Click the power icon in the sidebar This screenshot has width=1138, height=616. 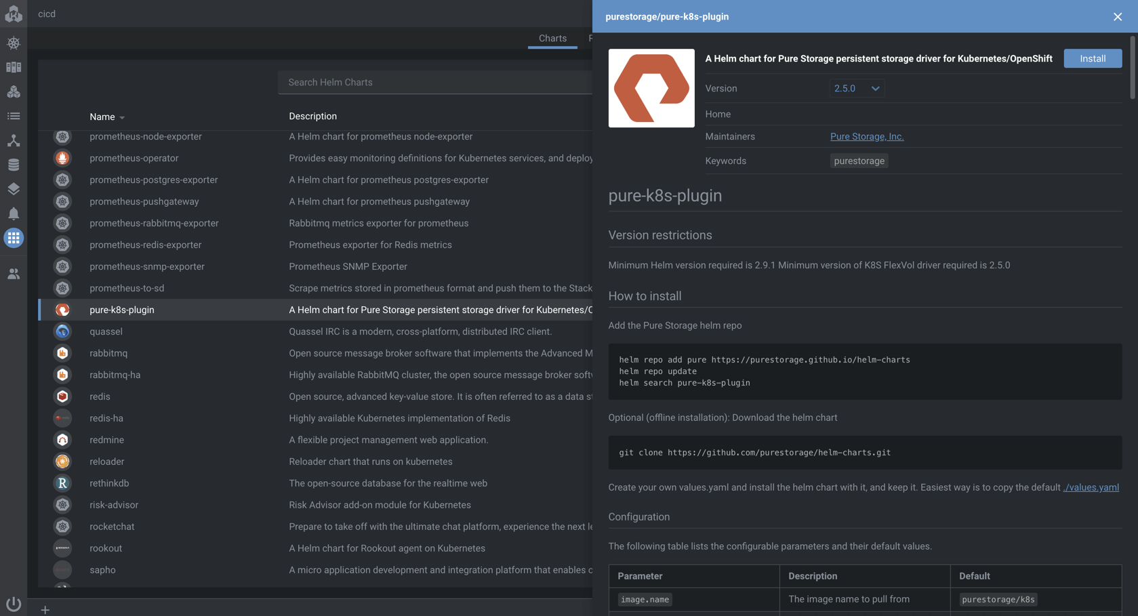14,603
